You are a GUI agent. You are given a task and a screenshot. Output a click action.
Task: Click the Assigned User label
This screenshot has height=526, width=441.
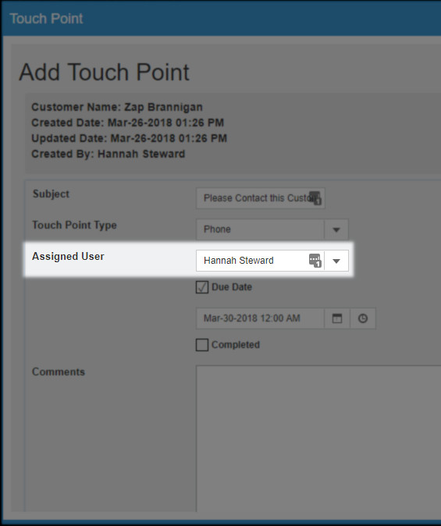pyautogui.click(x=68, y=256)
